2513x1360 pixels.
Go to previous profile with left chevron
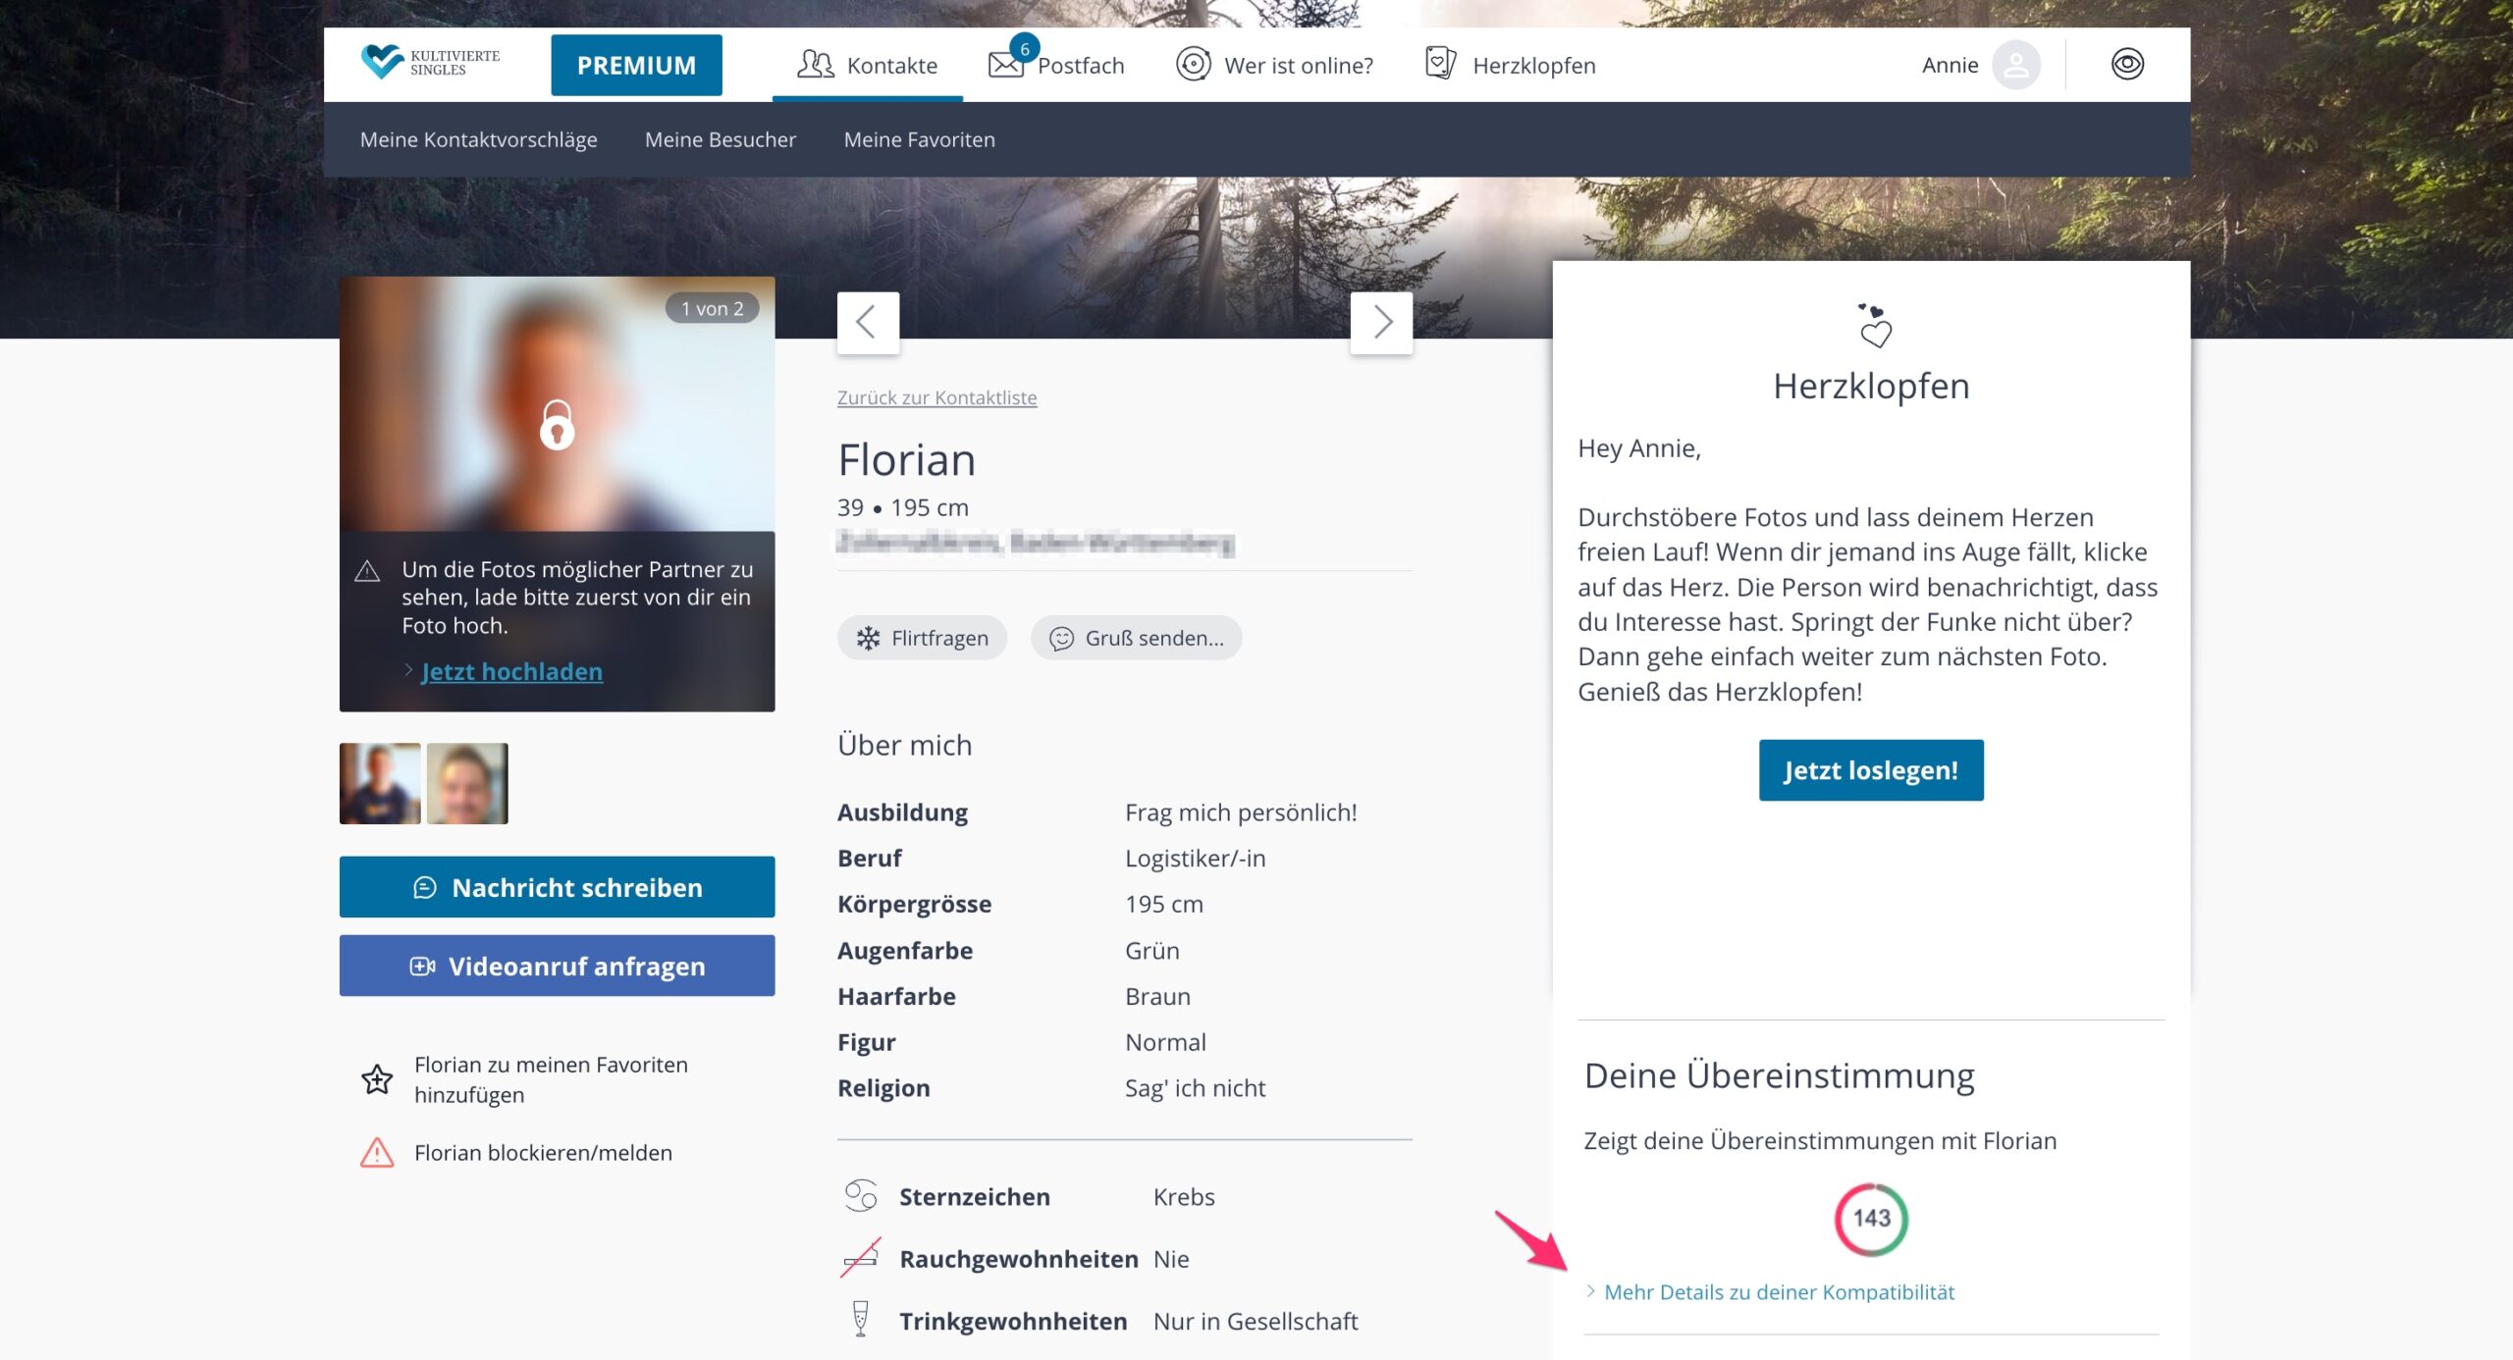point(867,322)
